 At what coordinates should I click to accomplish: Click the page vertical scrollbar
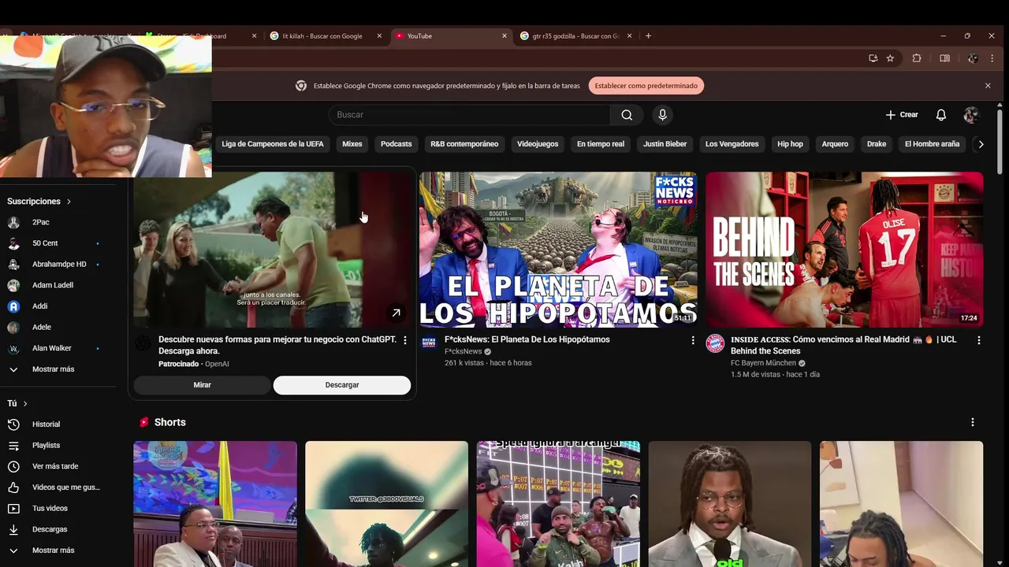(1000, 142)
